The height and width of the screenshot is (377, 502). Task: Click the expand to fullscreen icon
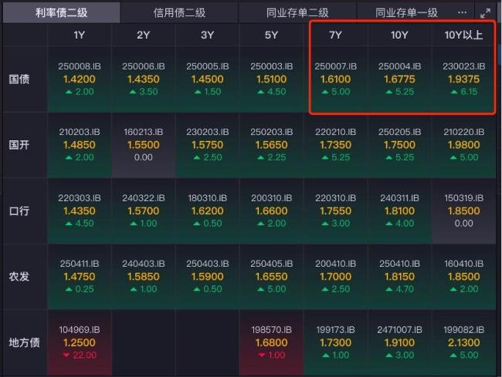[x=486, y=12]
